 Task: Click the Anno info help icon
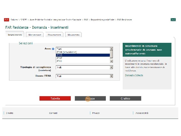(53, 49)
